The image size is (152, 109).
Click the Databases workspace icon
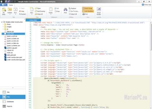click(4, 101)
